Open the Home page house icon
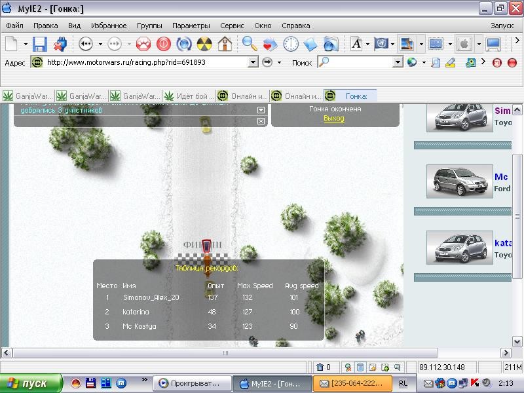Image resolution: width=524 pixels, height=393 pixels. point(225,44)
